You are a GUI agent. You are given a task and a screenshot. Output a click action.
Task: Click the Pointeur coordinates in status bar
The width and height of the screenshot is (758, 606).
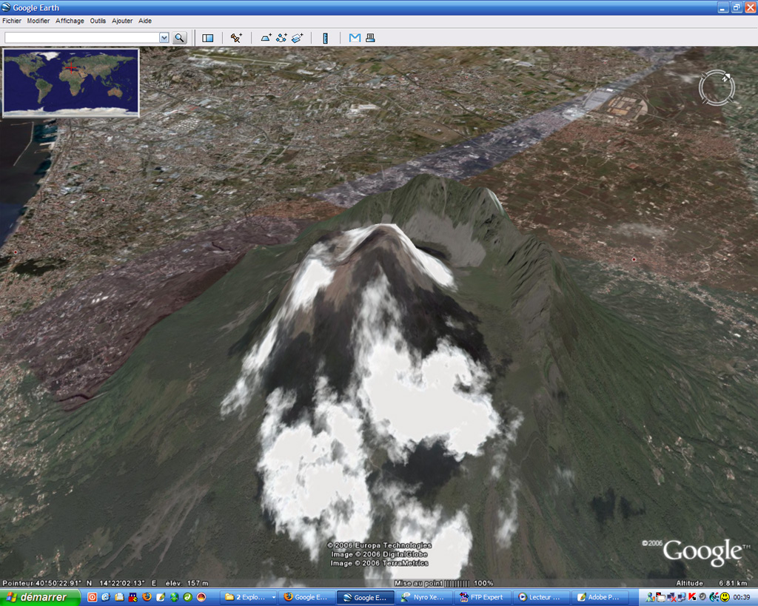80,583
